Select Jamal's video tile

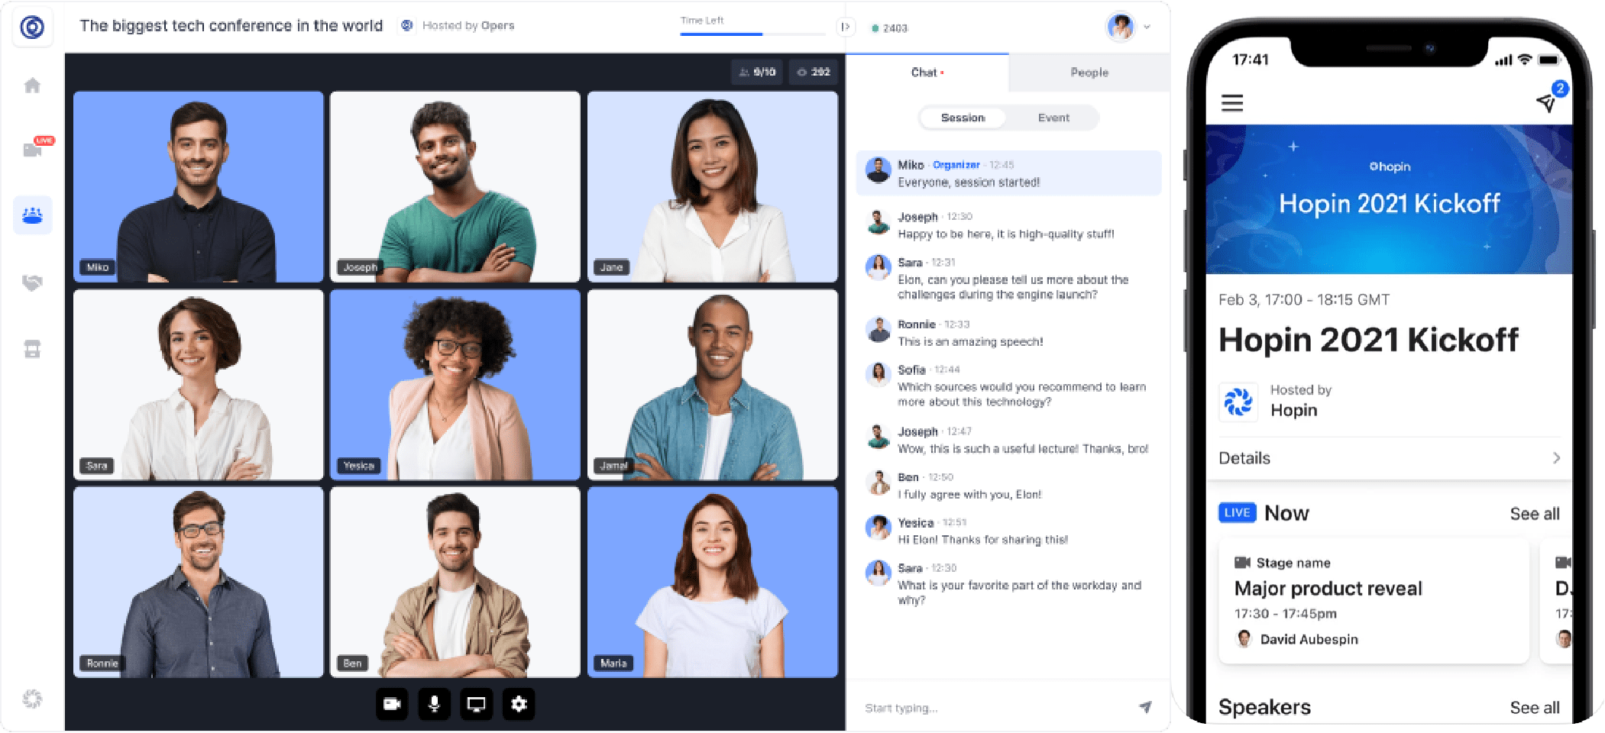(x=713, y=385)
